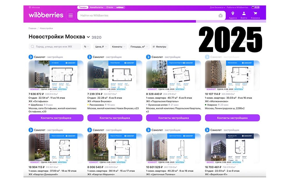
Task: Click Щербинка metro station label
Action: coord(37,105)
